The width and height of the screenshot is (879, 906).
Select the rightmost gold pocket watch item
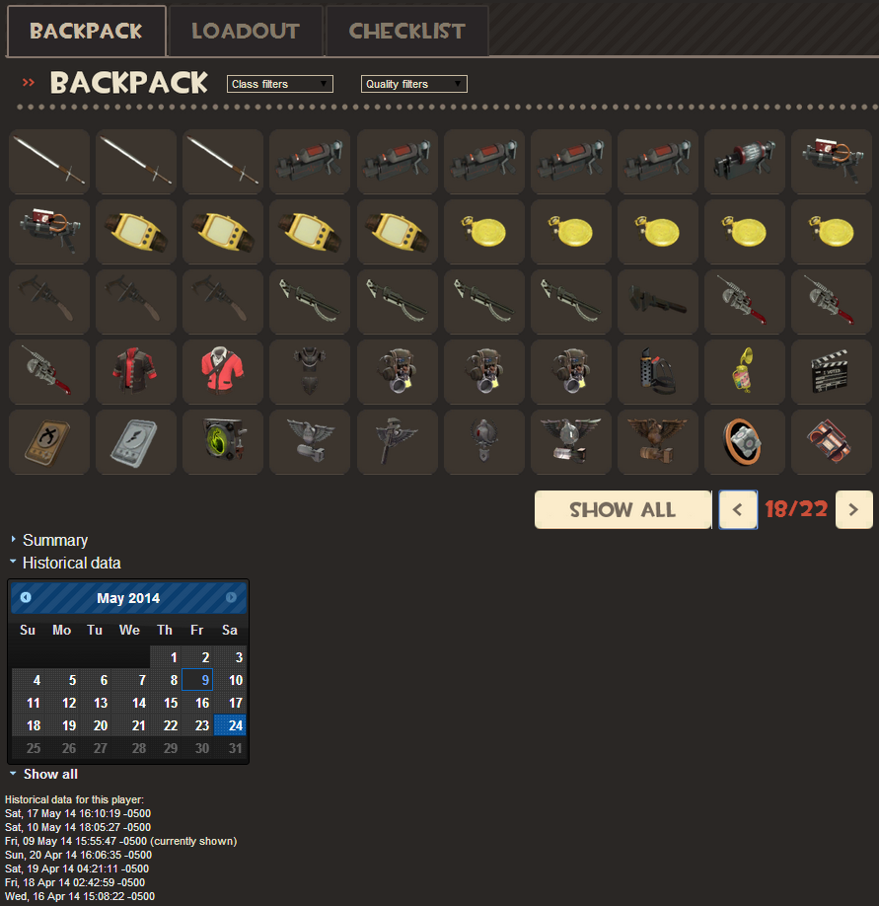[832, 231]
